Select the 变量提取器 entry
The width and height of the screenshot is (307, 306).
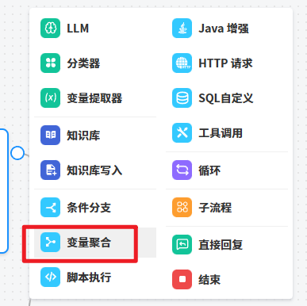tap(95, 98)
